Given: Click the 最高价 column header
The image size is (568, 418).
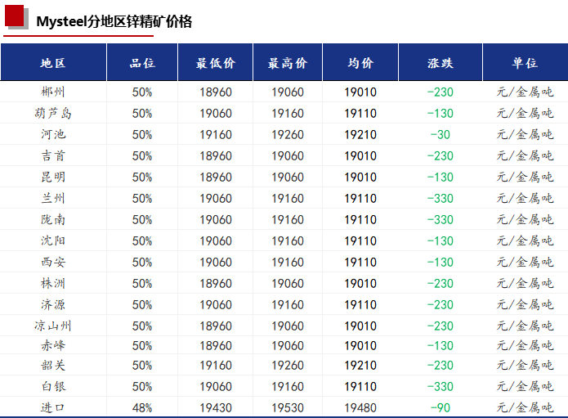Looking at the screenshot, I should (288, 63).
